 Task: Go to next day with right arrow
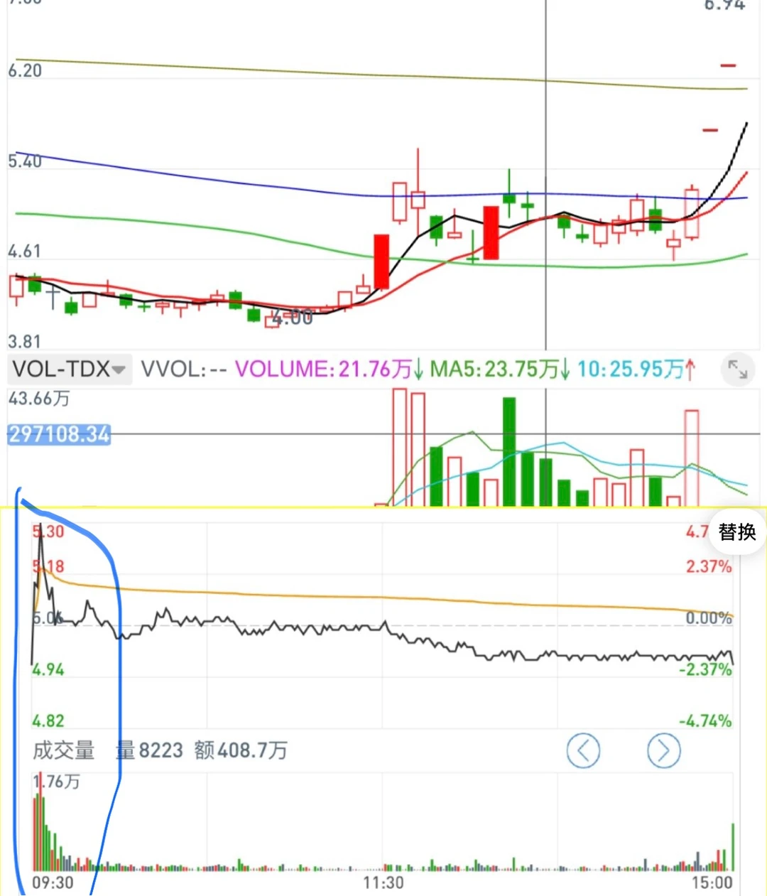[x=664, y=750]
